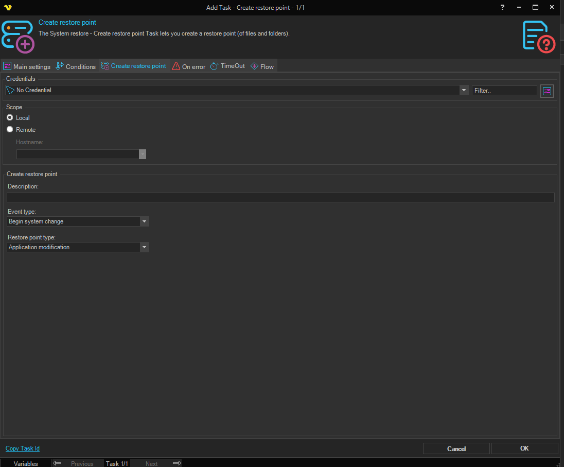Click the Cancel button
564x467 pixels.
[x=456, y=448]
